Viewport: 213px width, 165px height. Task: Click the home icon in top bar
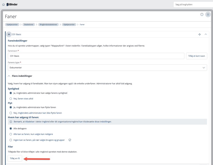pos(3,4)
